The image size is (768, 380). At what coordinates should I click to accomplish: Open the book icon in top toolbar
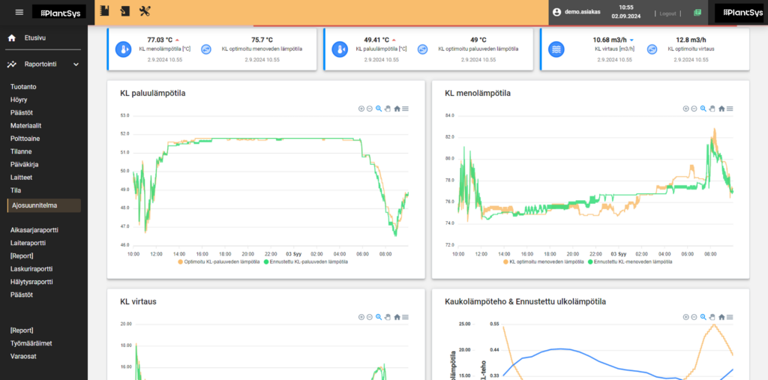[103, 11]
